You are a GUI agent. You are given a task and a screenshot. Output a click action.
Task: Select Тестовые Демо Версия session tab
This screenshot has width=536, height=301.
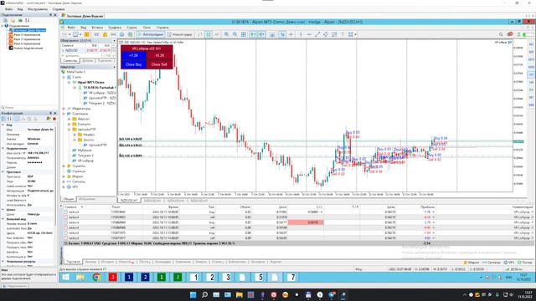click(82, 16)
